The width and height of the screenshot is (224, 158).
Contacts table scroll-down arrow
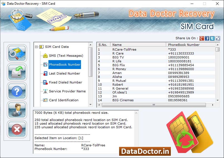coord(217,100)
